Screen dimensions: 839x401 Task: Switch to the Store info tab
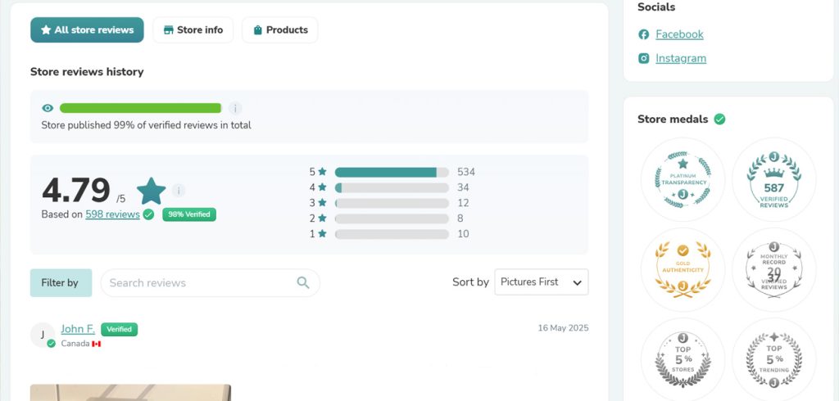point(193,30)
